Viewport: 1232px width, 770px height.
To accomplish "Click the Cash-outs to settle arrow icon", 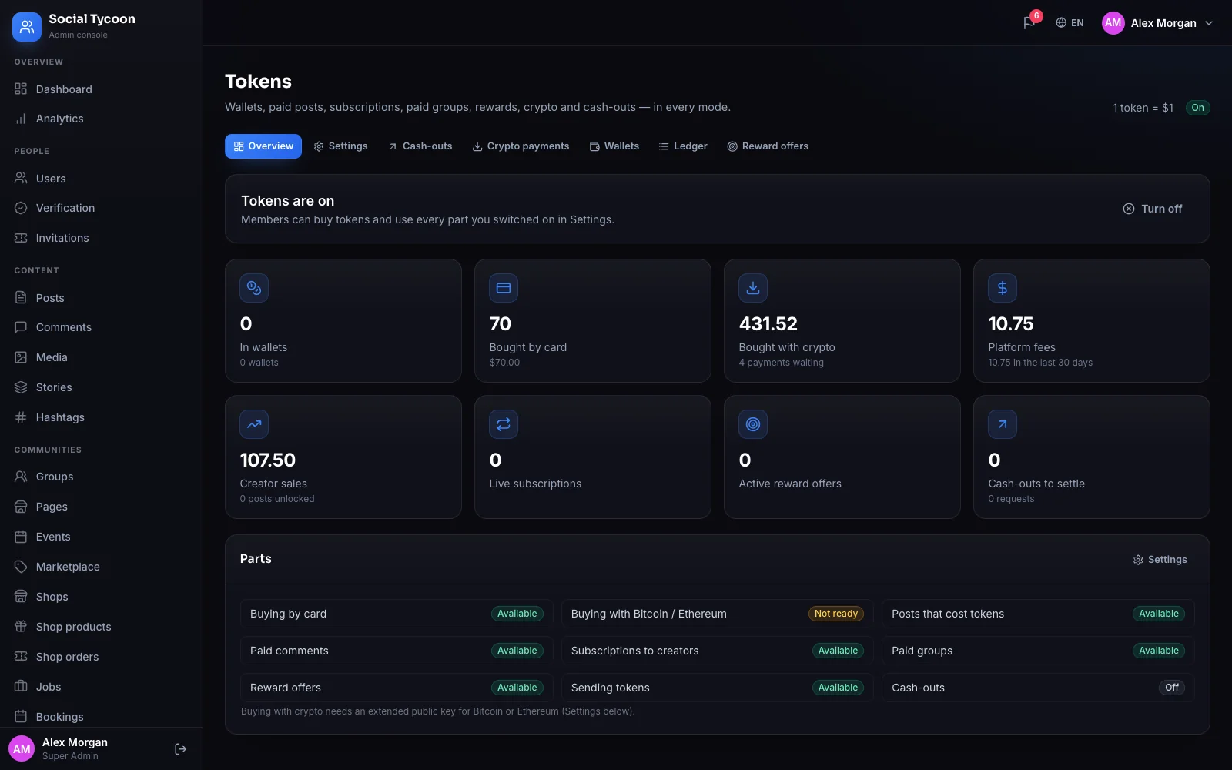I will (1003, 424).
